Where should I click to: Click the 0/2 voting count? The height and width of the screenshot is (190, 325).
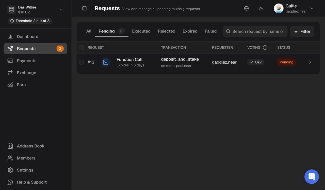tap(256, 62)
